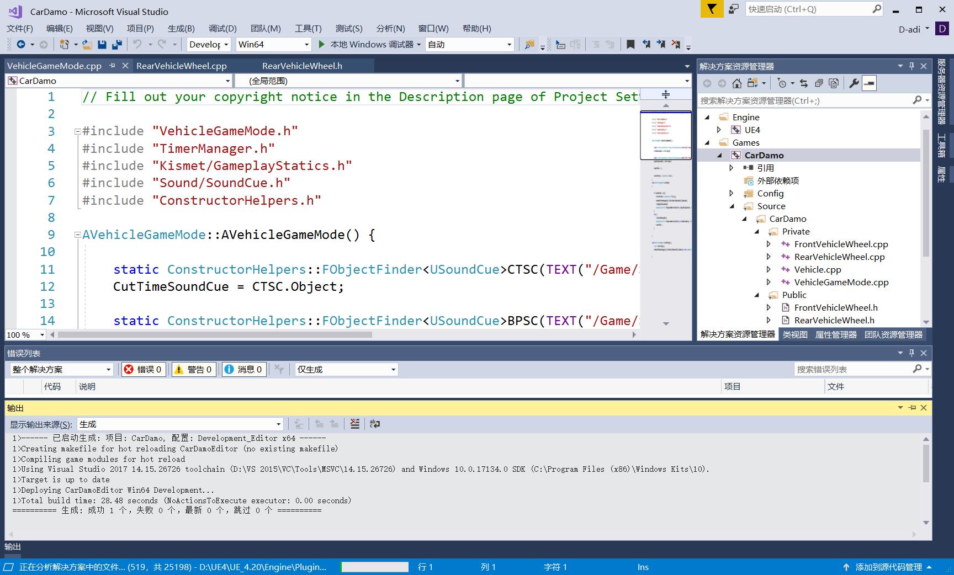Toggle the Preview Selected Items button

pyautogui.click(x=869, y=83)
